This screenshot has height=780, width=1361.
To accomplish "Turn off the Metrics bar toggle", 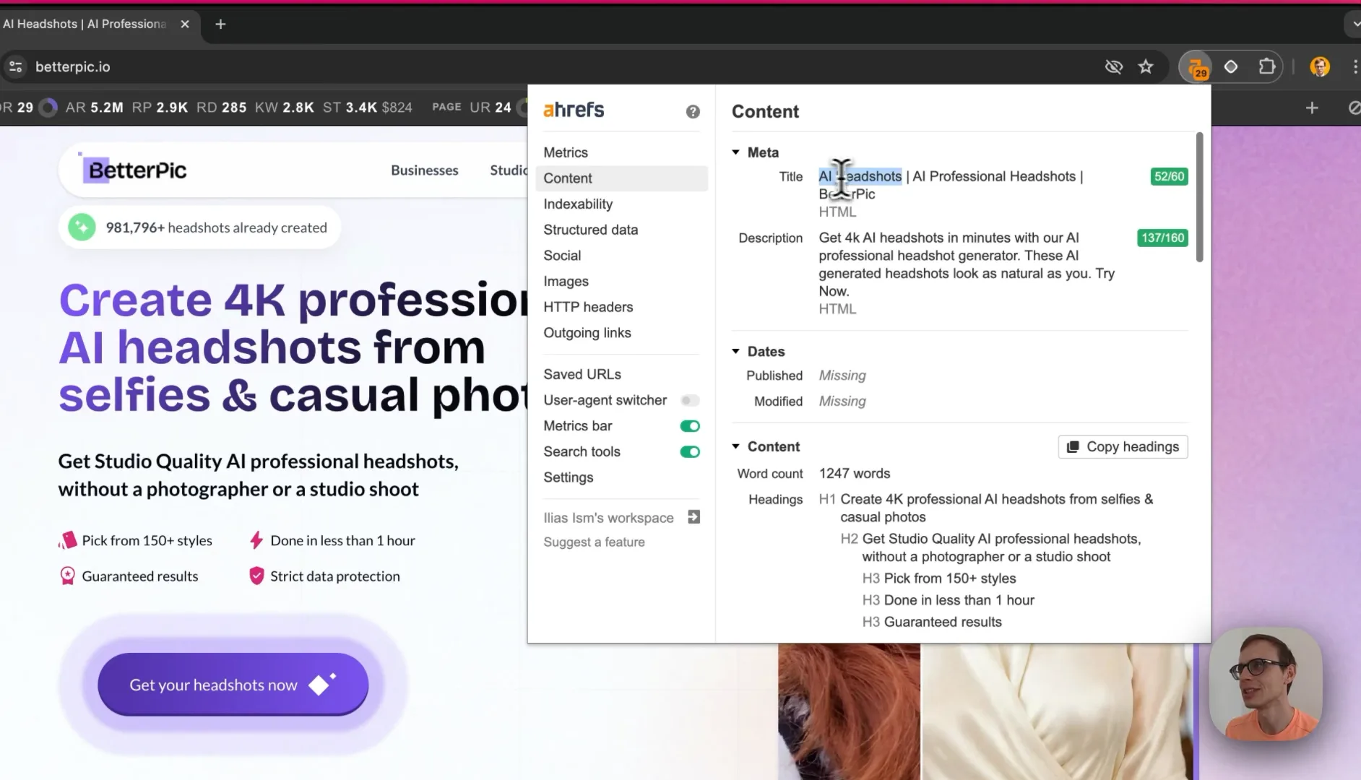I will pyautogui.click(x=690, y=426).
